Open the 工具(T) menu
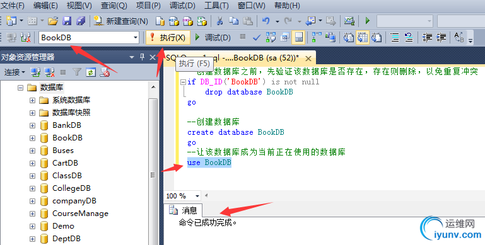This screenshot has height=245, width=485. tap(216, 5)
